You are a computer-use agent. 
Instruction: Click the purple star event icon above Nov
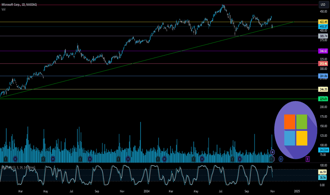tap(273, 152)
